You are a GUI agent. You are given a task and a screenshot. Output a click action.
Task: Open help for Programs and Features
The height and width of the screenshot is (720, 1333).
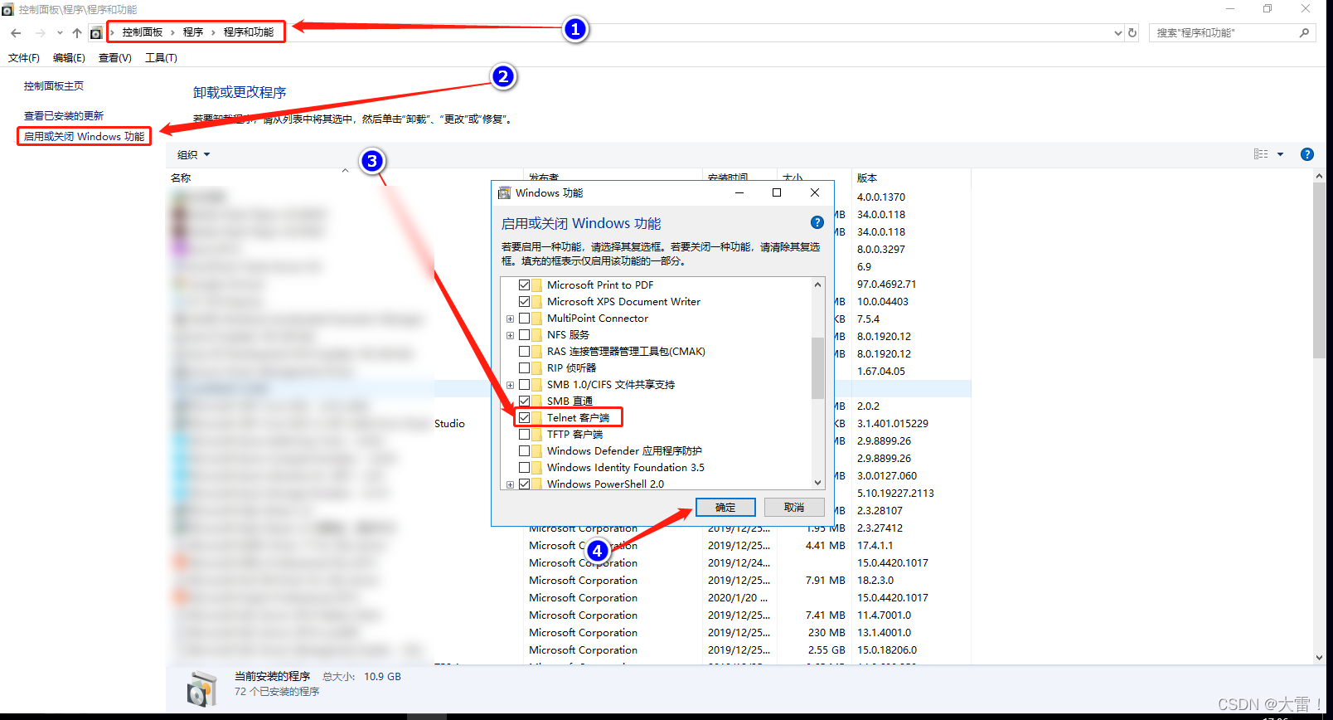click(1307, 154)
